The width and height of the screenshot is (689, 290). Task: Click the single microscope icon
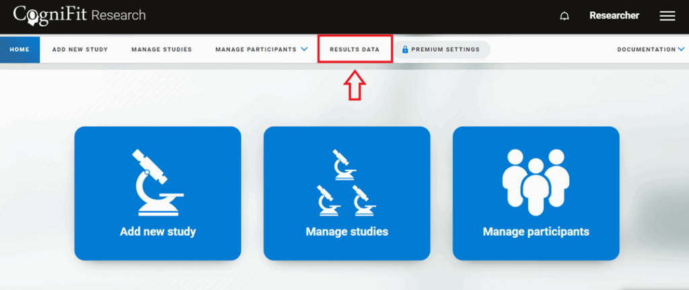point(157,182)
